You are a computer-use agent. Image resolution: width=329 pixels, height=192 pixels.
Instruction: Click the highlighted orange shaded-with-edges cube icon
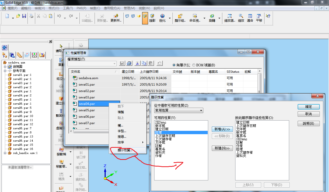click(x=145, y=18)
